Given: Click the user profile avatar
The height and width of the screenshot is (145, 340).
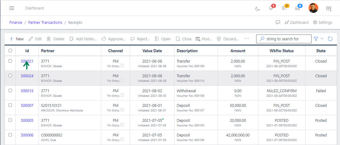Looking at the screenshot, I should coord(313,8).
